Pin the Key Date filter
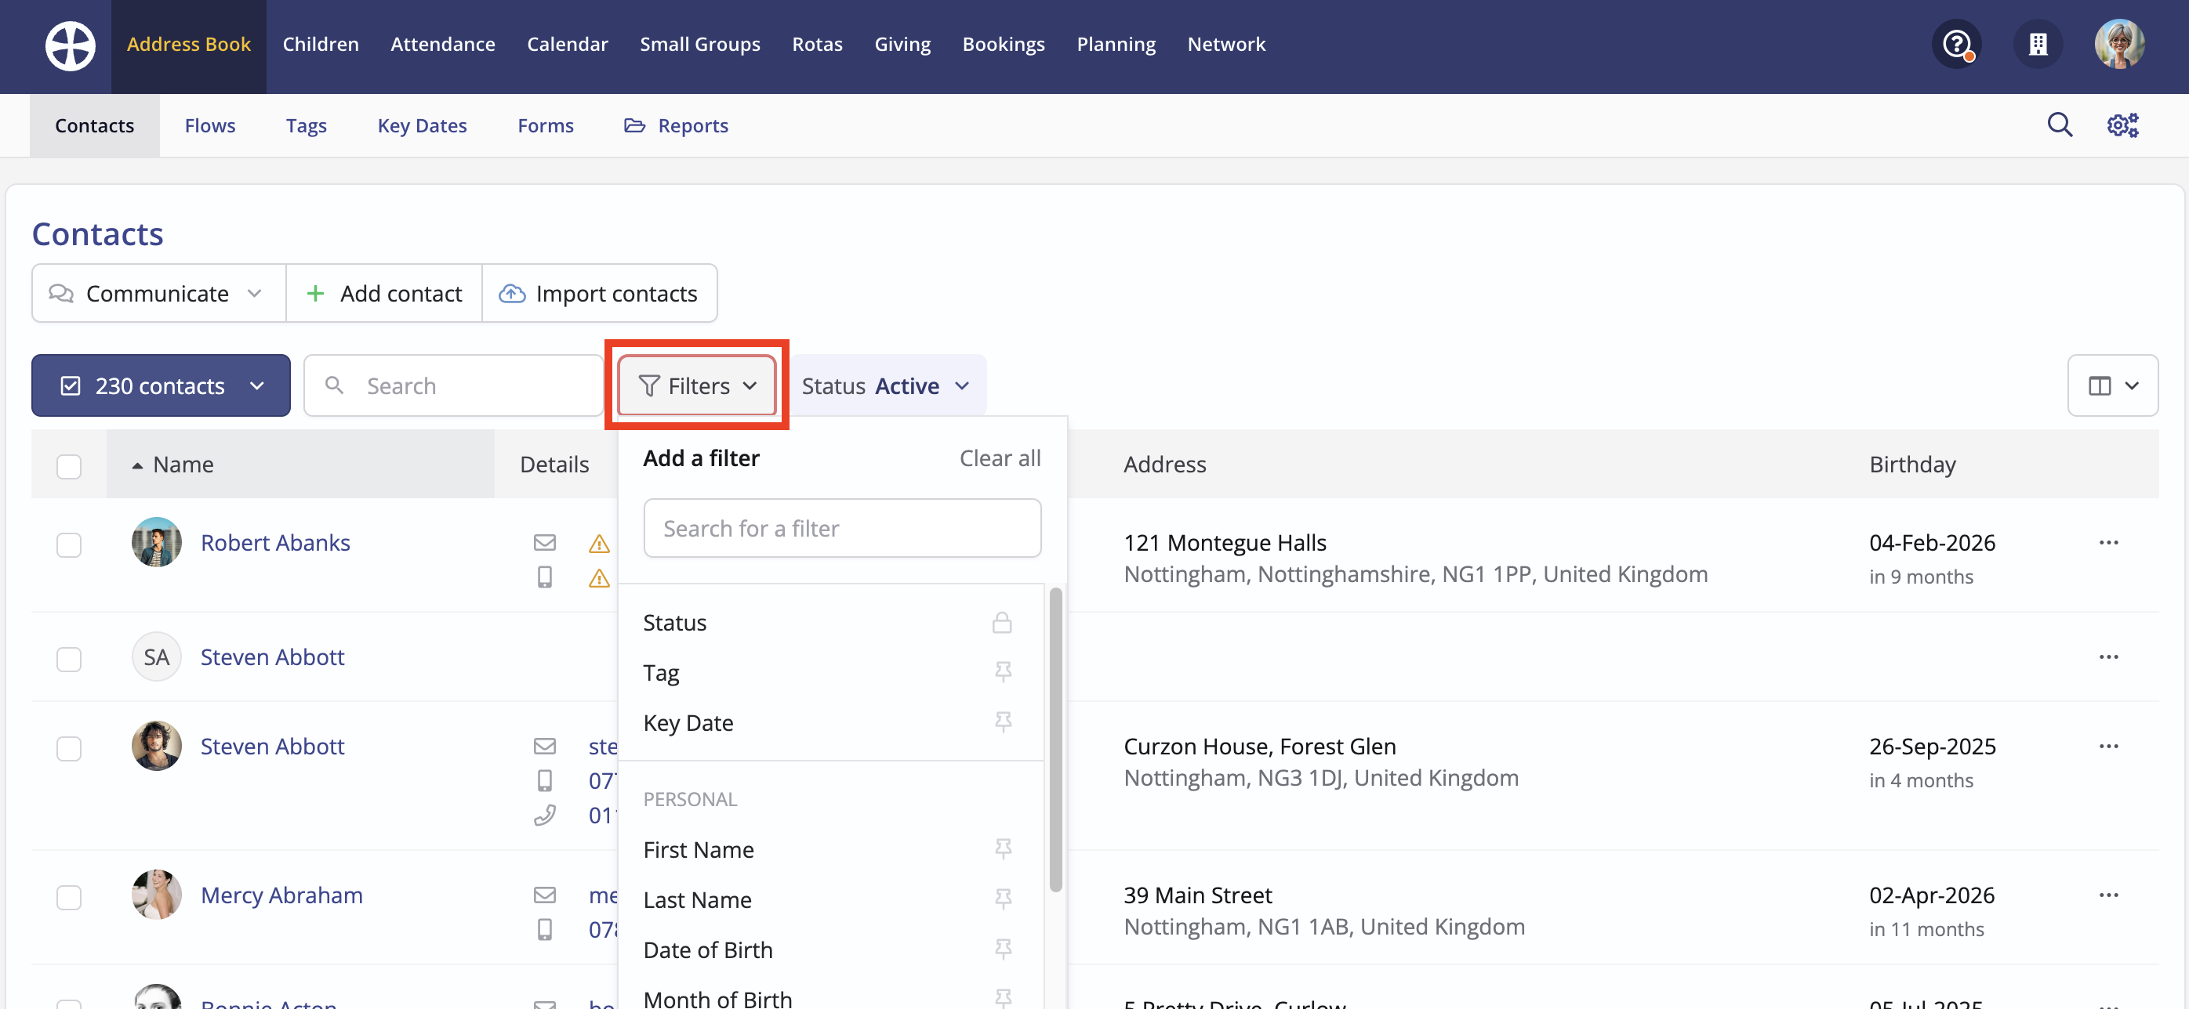 click(x=1003, y=722)
